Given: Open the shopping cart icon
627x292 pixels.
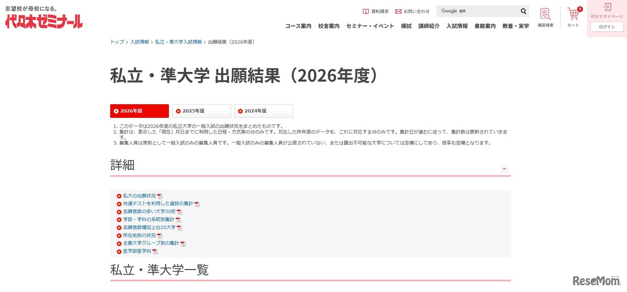Looking at the screenshot, I should pos(574,14).
